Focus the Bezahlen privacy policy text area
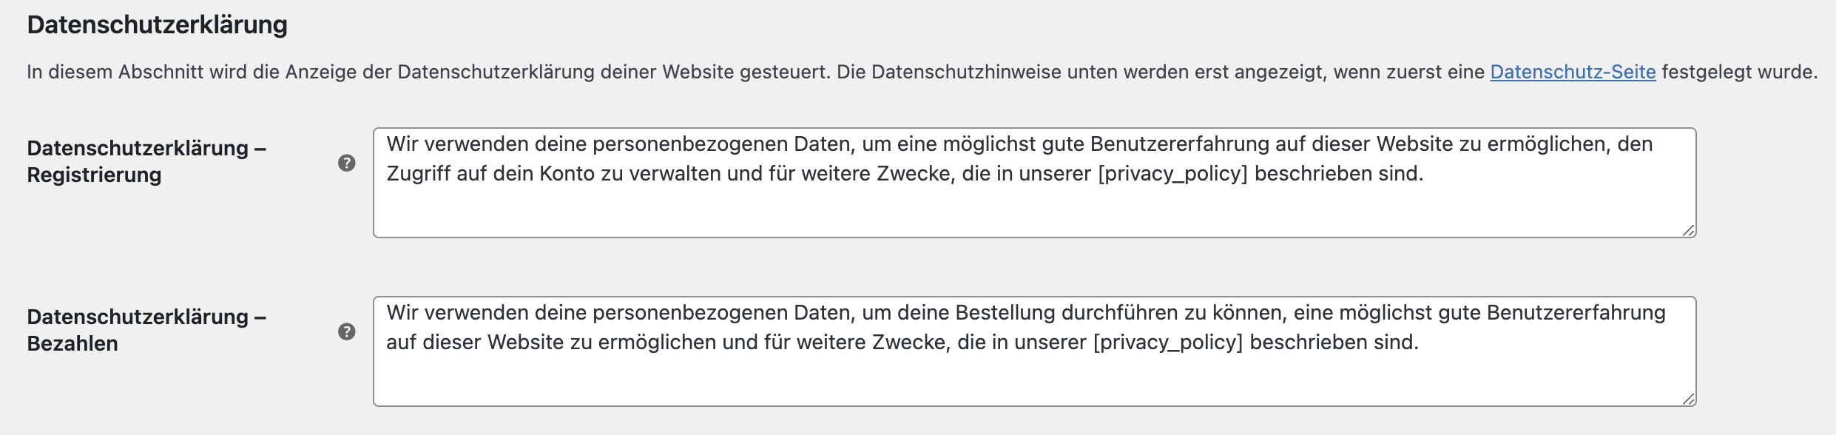 click(x=1034, y=376)
